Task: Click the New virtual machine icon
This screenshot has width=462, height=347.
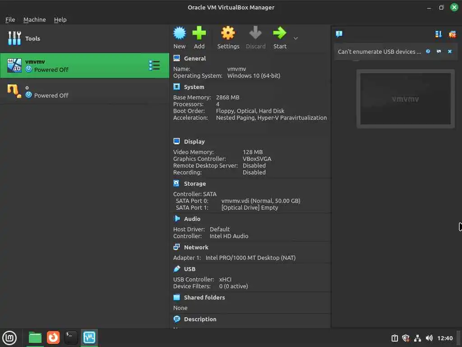Action: tap(180, 33)
